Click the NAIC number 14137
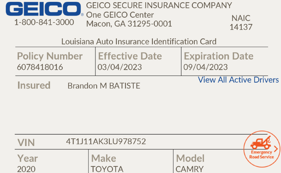The width and height of the screenshot is (281, 173). pyautogui.click(x=241, y=27)
